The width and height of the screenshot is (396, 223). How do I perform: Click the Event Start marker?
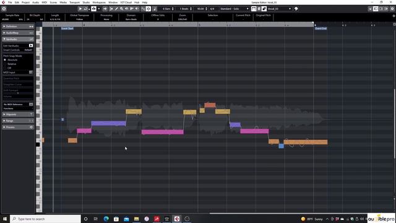[x=67, y=28]
